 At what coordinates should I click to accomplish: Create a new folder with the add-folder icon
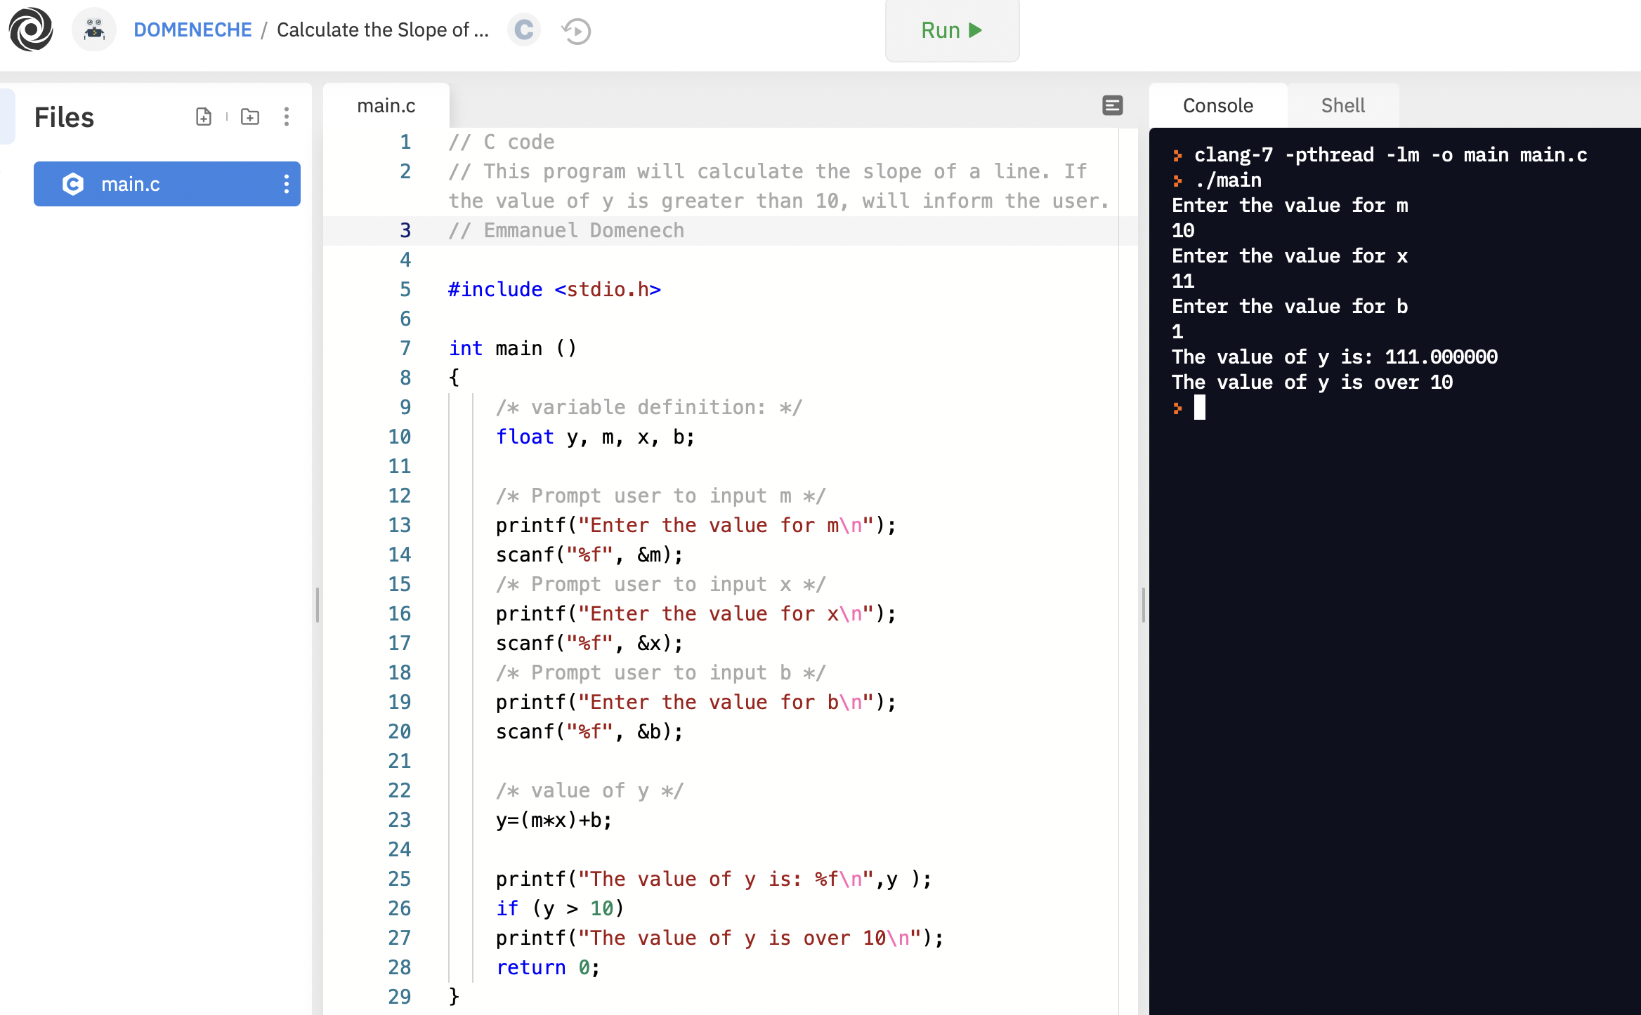[x=250, y=117]
